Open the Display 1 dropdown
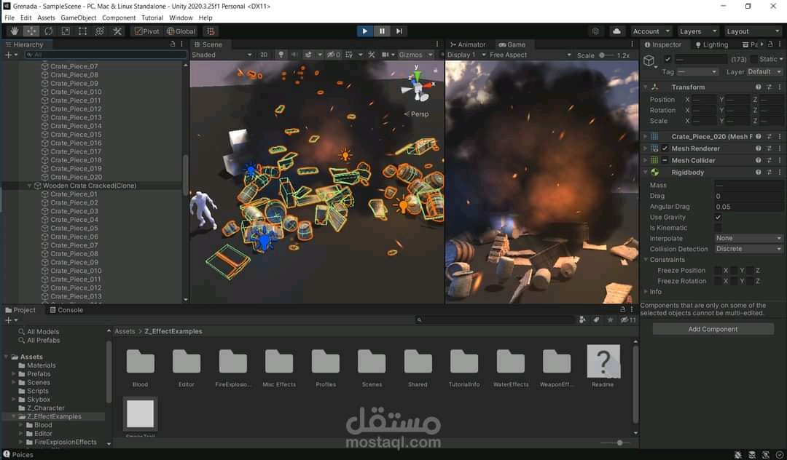Viewport: 787px width, 460px height. pos(466,55)
